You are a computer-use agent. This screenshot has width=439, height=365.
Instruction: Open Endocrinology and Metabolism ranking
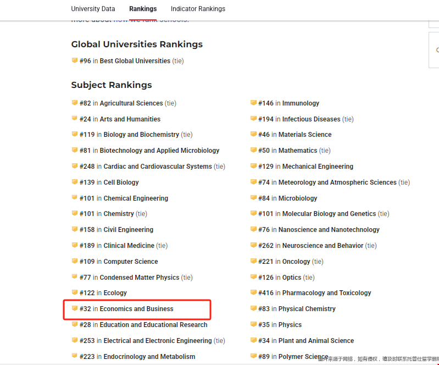(149, 357)
